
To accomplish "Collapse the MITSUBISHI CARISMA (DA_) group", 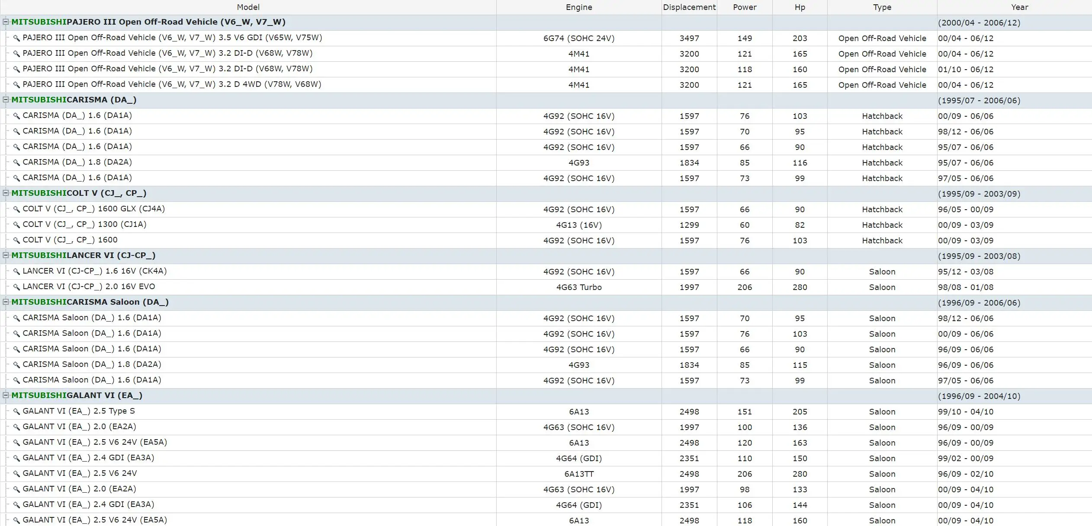I will (6, 99).
